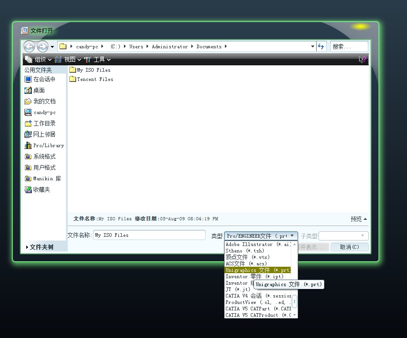Image resolution: width=407 pixels, height=338 pixels.
Task: Open the 组织 menu
Action: click(x=38, y=60)
